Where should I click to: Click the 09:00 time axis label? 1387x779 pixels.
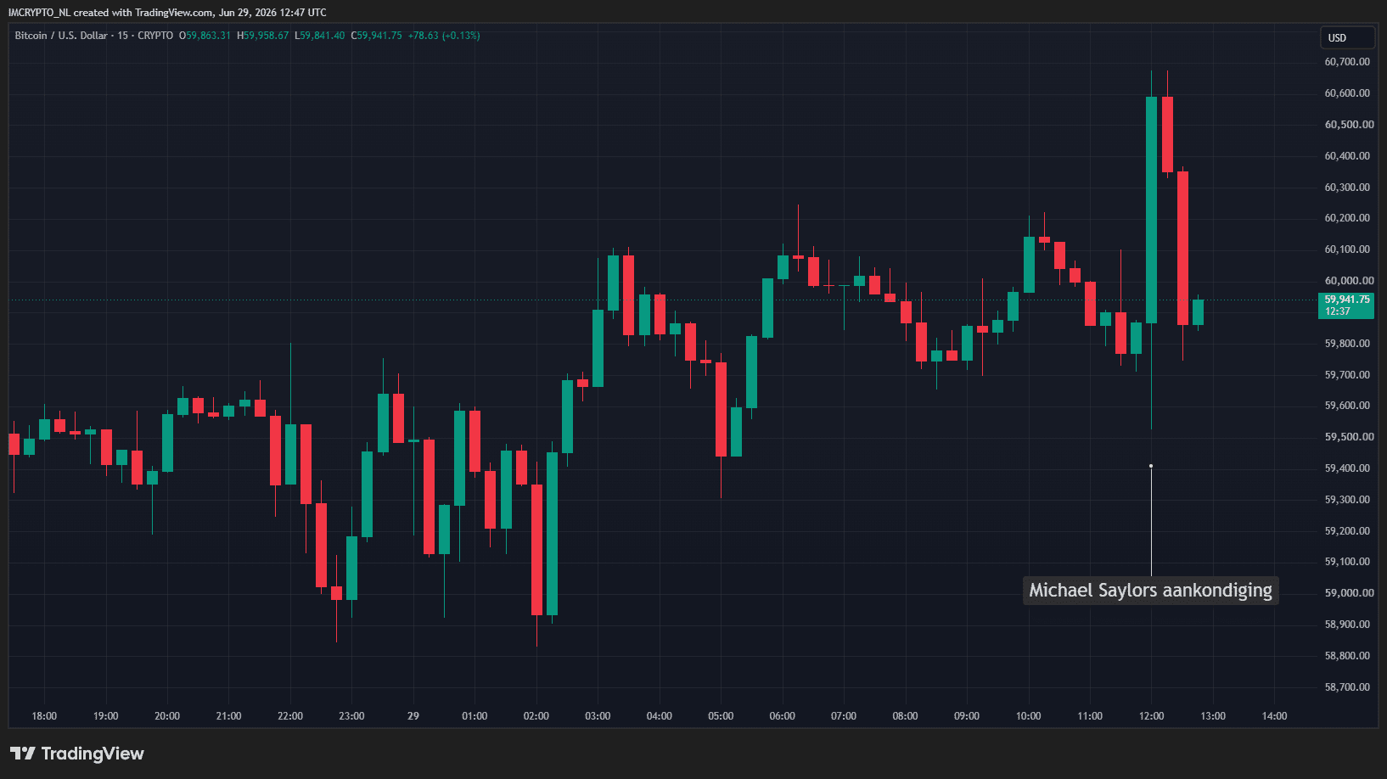(x=967, y=716)
